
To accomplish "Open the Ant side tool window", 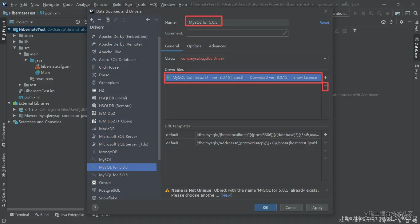I will click(x=417, y=26).
